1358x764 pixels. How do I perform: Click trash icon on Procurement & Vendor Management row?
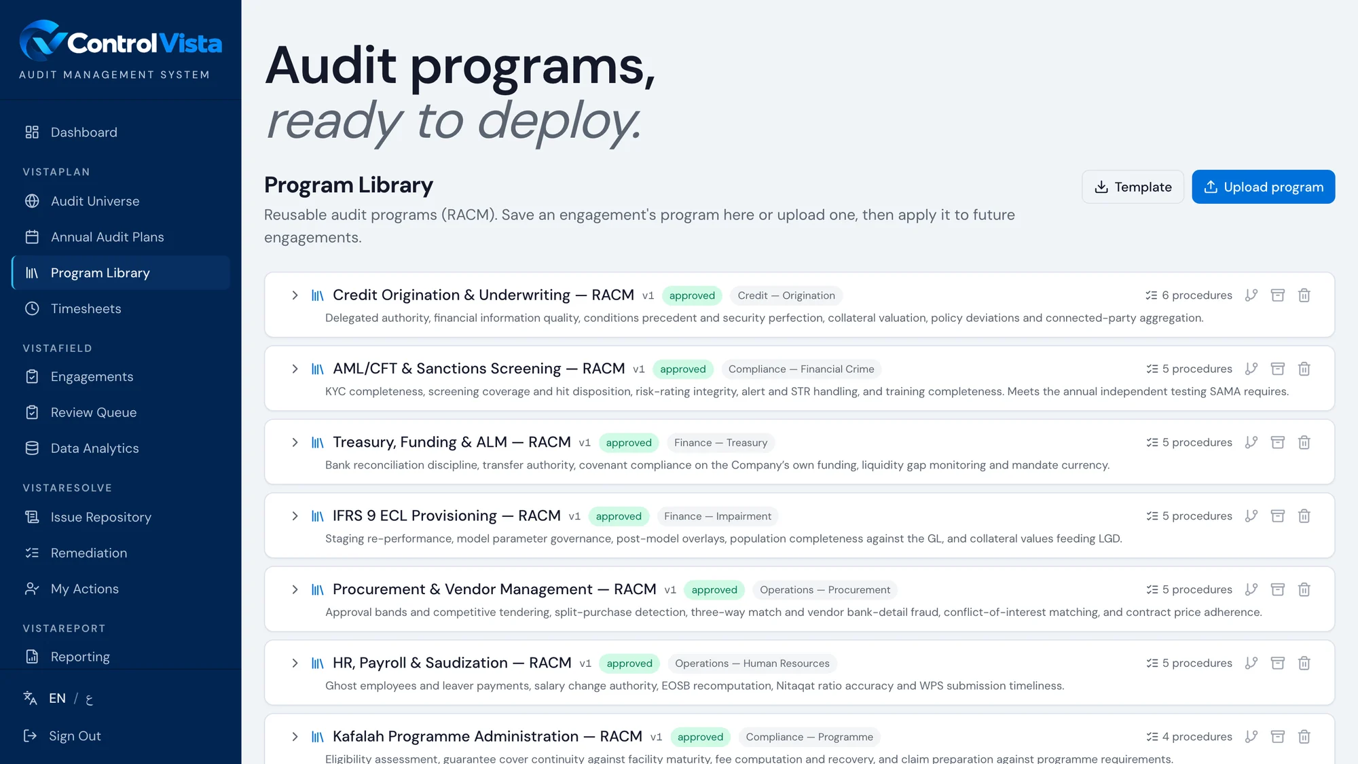[x=1304, y=589]
